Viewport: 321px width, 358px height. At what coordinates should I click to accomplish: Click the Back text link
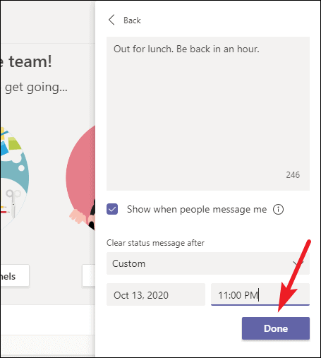pyautogui.click(x=132, y=20)
